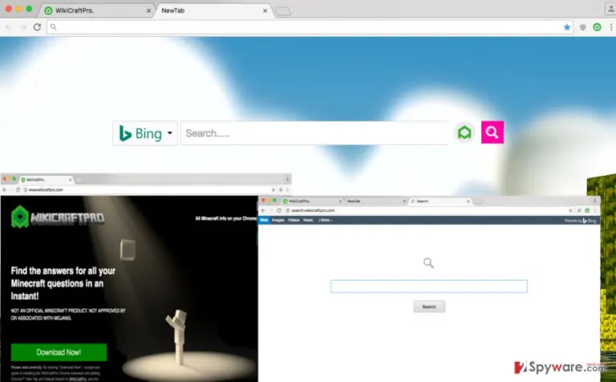Click the back navigation arrow
This screenshot has height=382, width=616.
point(9,27)
